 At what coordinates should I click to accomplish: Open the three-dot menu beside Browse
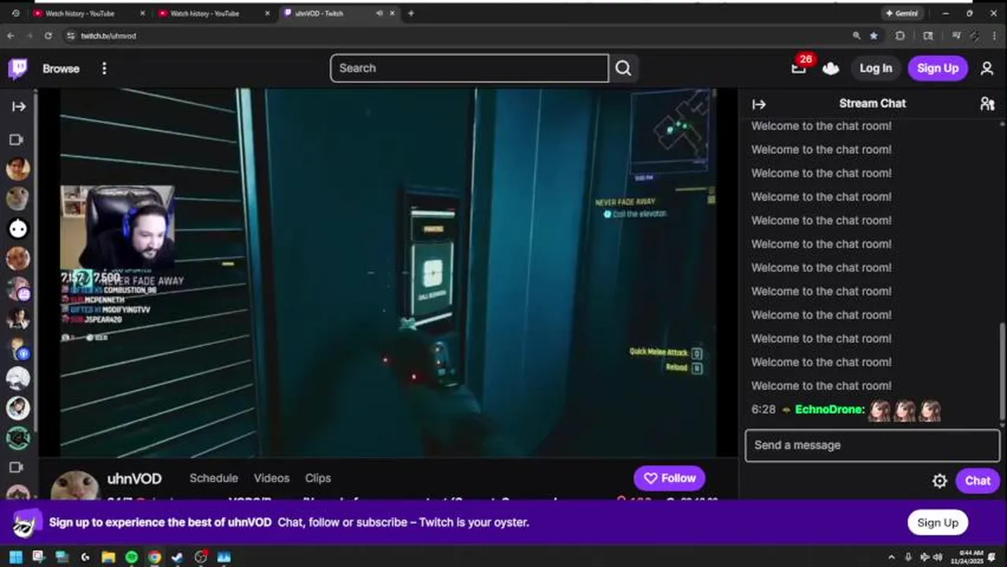coord(104,69)
